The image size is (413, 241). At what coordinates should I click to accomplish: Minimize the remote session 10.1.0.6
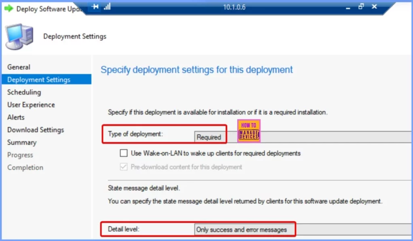click(x=348, y=7)
